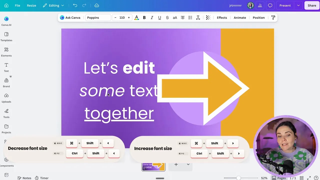
Task: Decrease font size with minus
Action: coord(115,18)
